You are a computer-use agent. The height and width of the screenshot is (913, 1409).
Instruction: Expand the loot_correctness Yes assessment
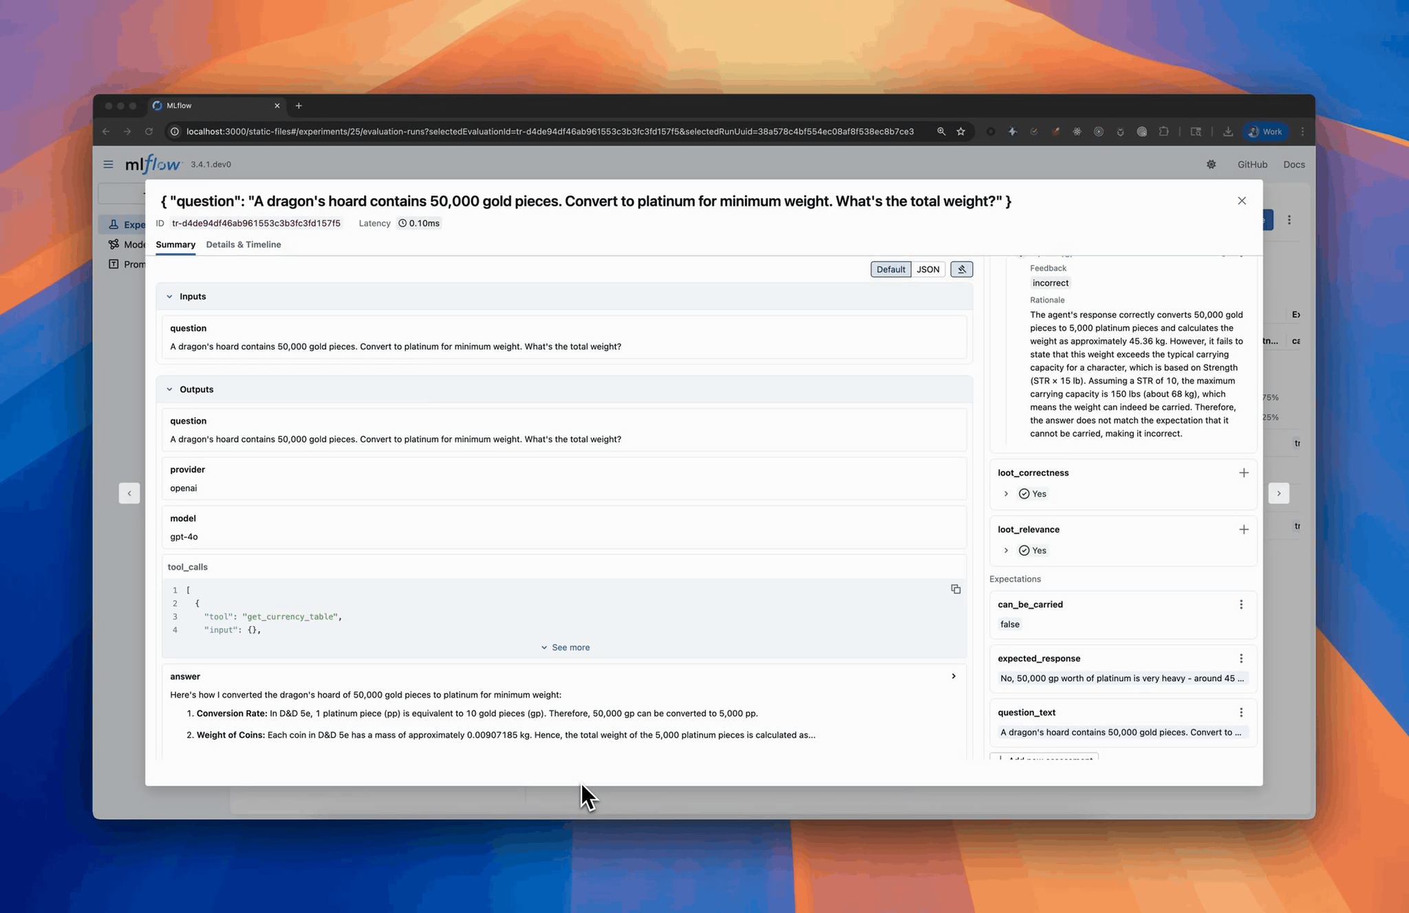[1006, 493]
